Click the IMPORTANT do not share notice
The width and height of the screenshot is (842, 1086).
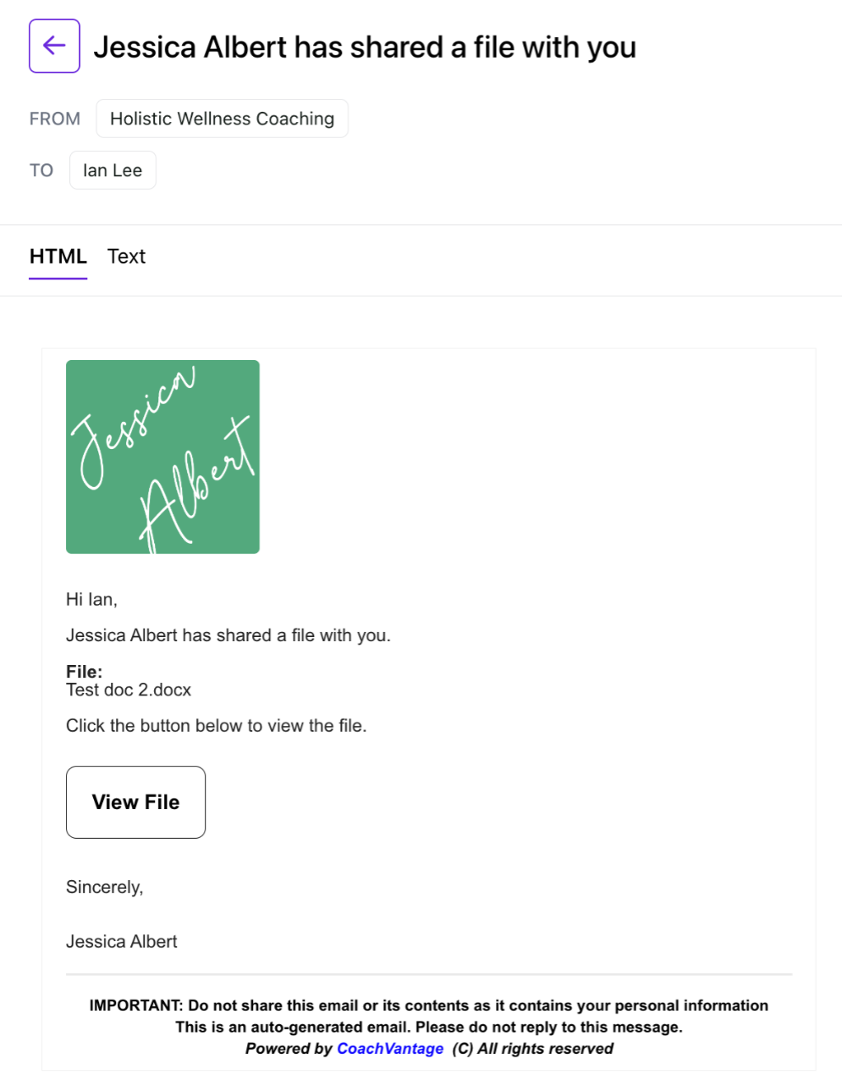[429, 1006]
